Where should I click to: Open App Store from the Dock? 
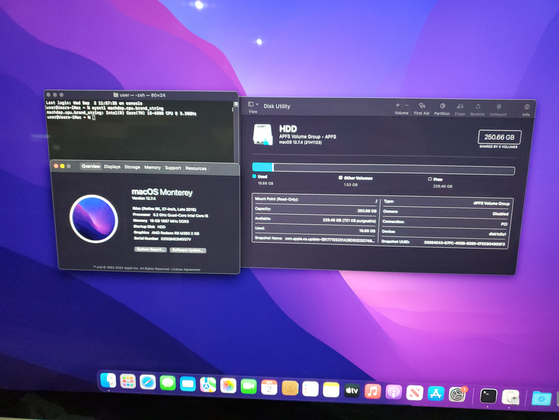[x=436, y=394]
